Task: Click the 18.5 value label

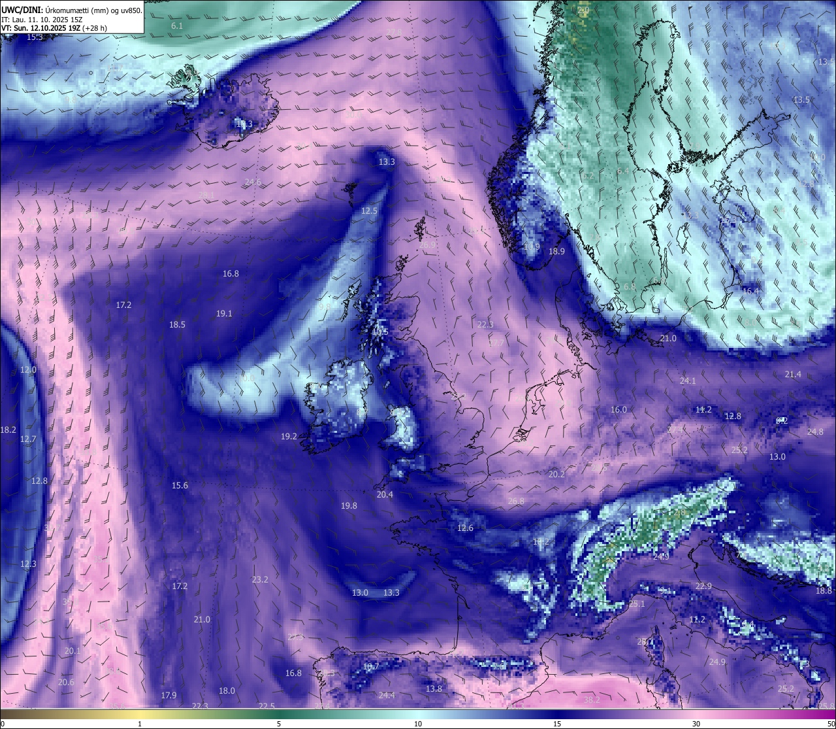Action: (177, 324)
